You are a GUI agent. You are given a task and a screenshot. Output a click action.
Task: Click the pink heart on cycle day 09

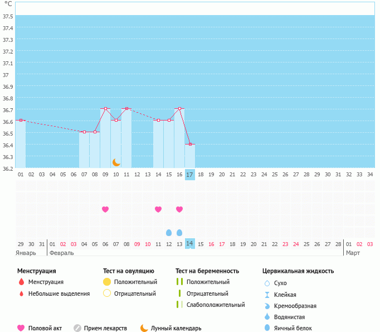105,209
